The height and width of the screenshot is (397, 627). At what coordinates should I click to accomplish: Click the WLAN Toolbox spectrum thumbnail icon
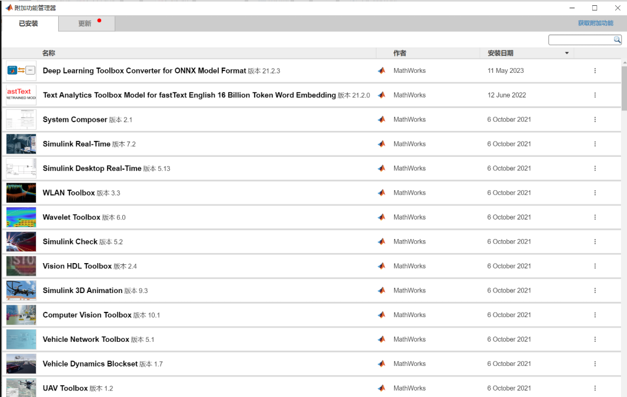tap(21, 192)
